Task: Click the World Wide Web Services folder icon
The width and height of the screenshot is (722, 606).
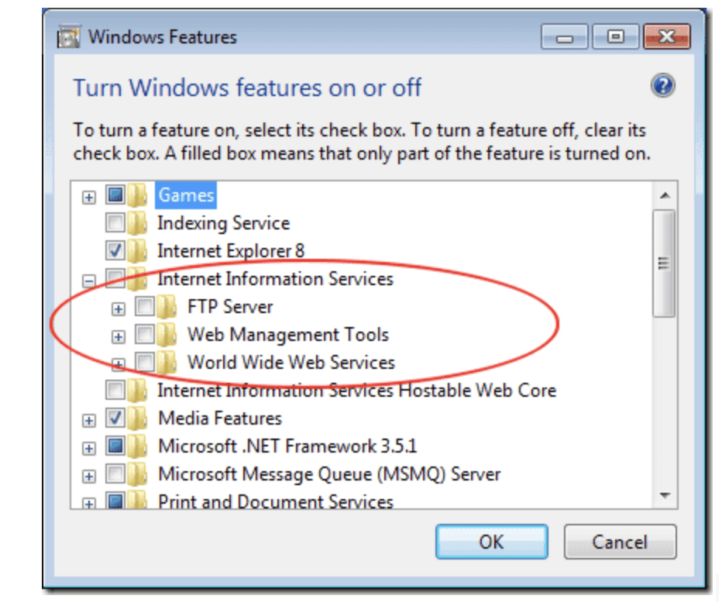Action: pos(168,363)
